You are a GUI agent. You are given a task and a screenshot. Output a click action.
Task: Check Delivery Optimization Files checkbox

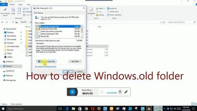(x=37, y=34)
